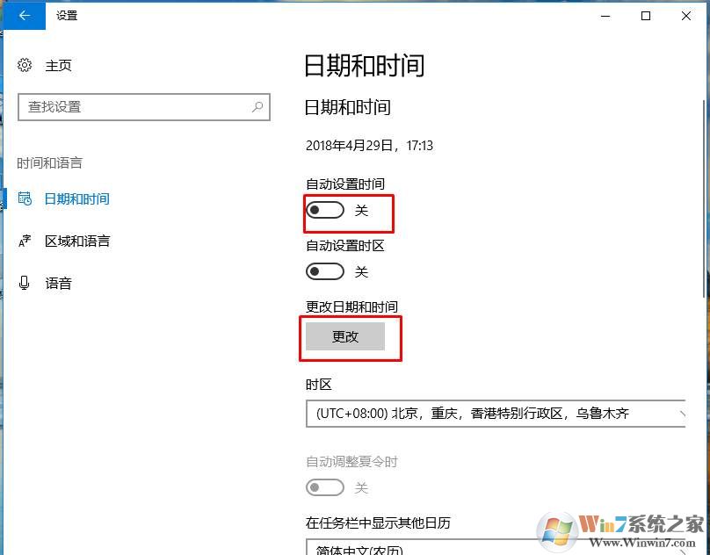Viewport: 710px width, 555px height.
Task: Click the 在任务栏中显示其他日历 label
Action: (x=378, y=523)
